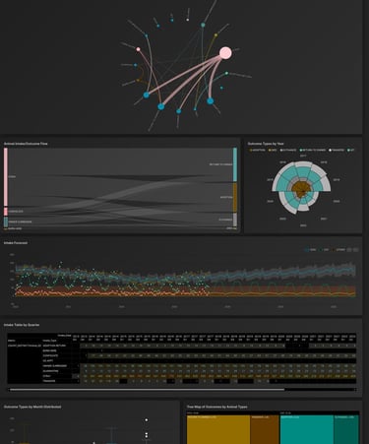The height and width of the screenshot is (444, 369).
Task: Click the first small button beside the forecast legend
Action: click(349, 250)
